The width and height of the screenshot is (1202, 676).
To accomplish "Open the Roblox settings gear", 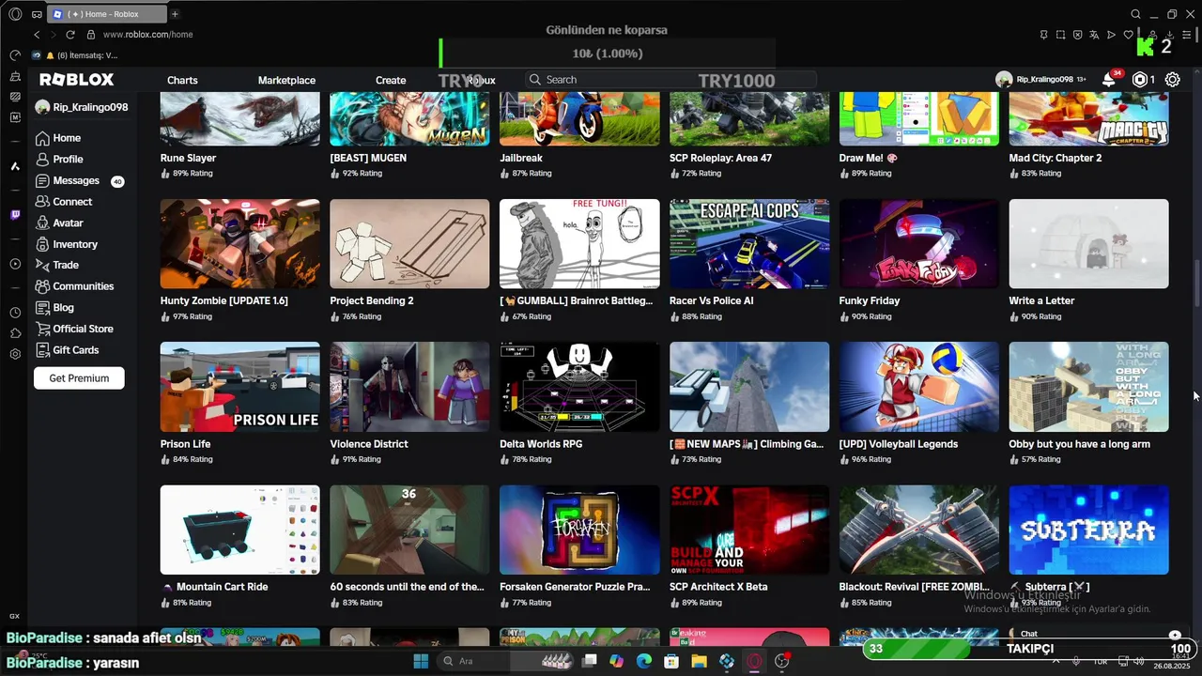I will pyautogui.click(x=1173, y=80).
